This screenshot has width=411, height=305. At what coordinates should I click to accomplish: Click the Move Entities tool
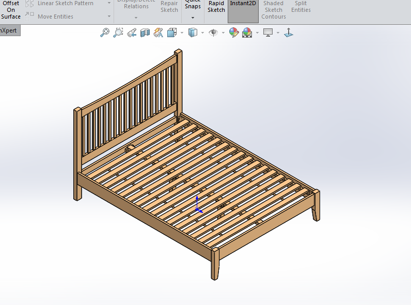point(55,17)
